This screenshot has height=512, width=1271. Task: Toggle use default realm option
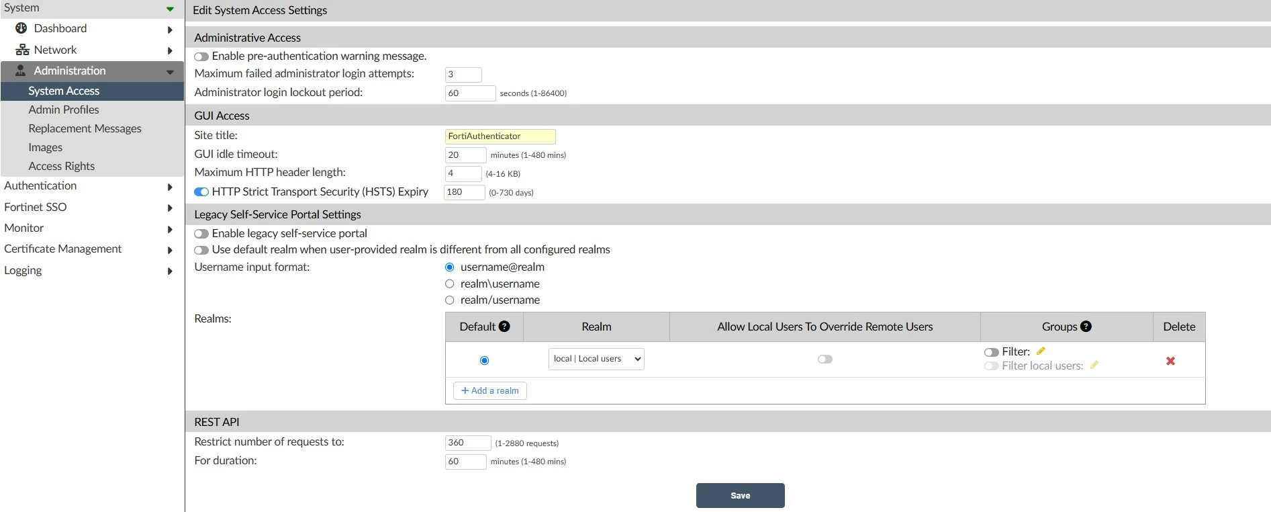click(201, 250)
